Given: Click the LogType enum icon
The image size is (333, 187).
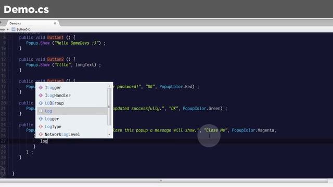Looking at the screenshot, I should (x=41, y=127).
